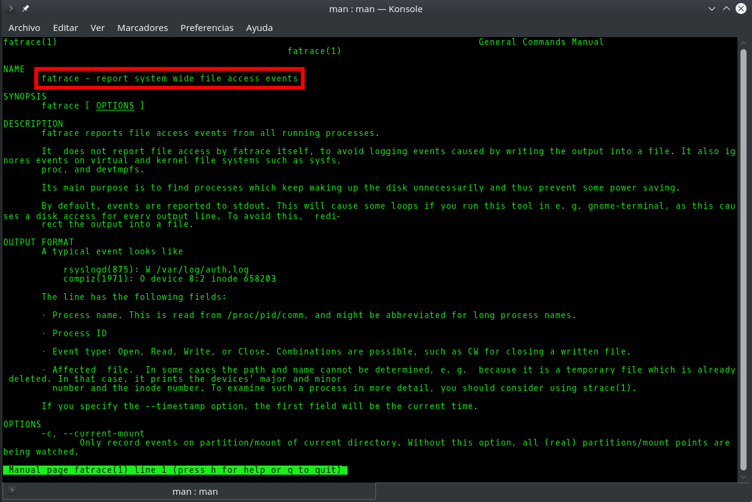Open the Preferencias menu

click(207, 28)
